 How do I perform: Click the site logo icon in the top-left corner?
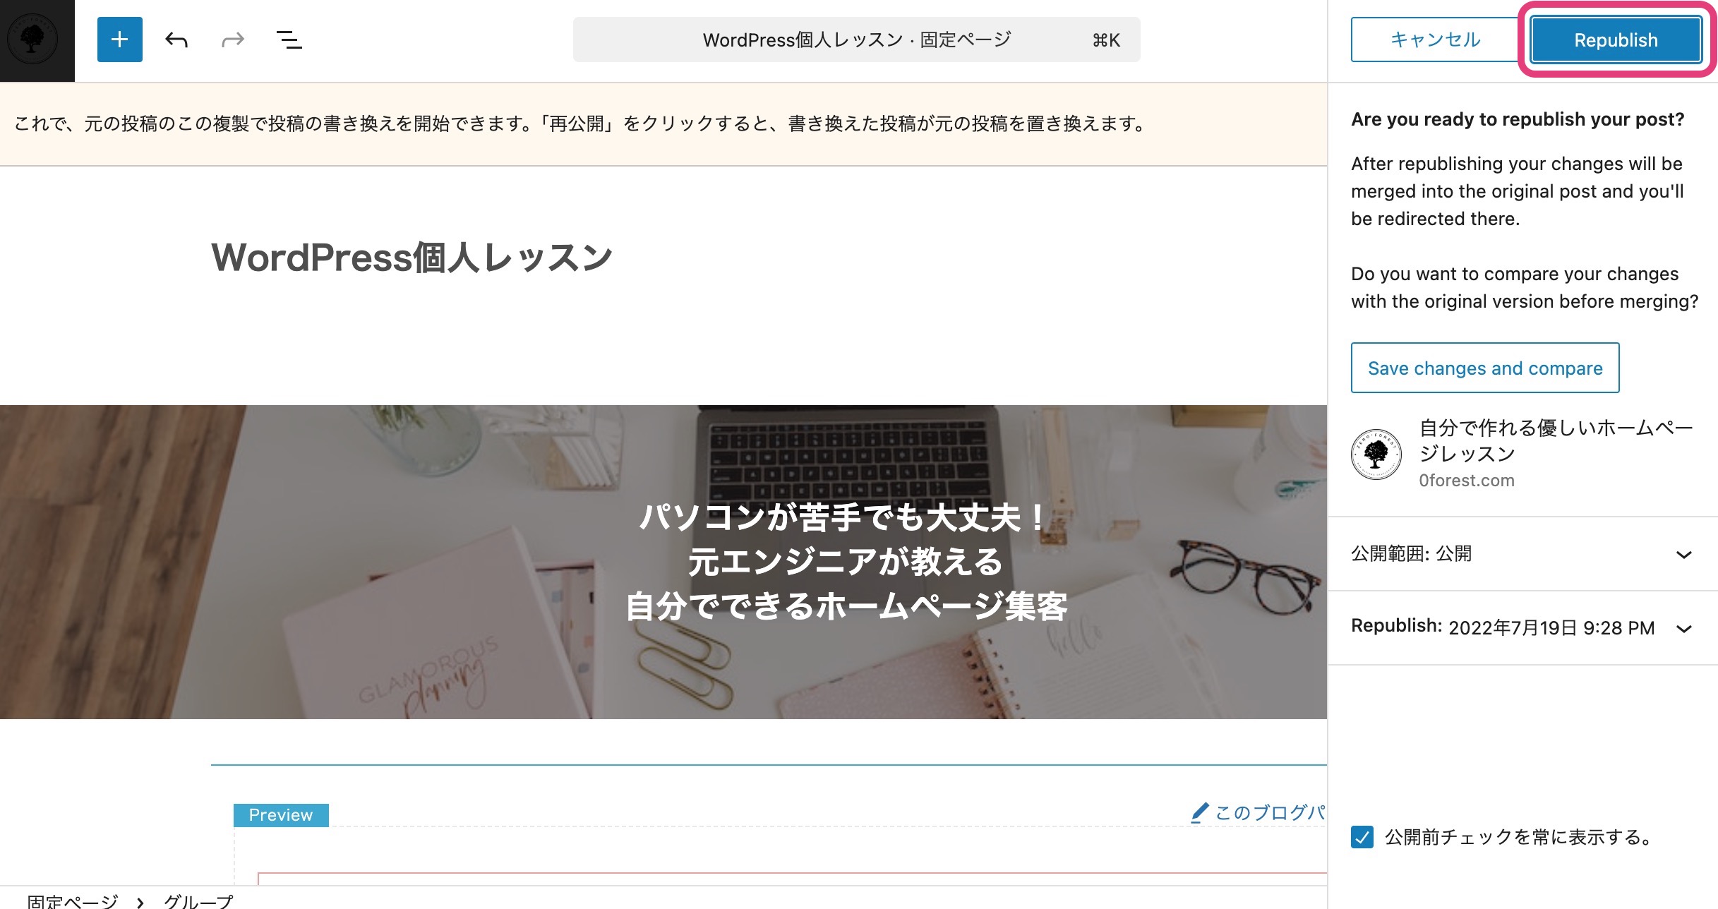33,40
